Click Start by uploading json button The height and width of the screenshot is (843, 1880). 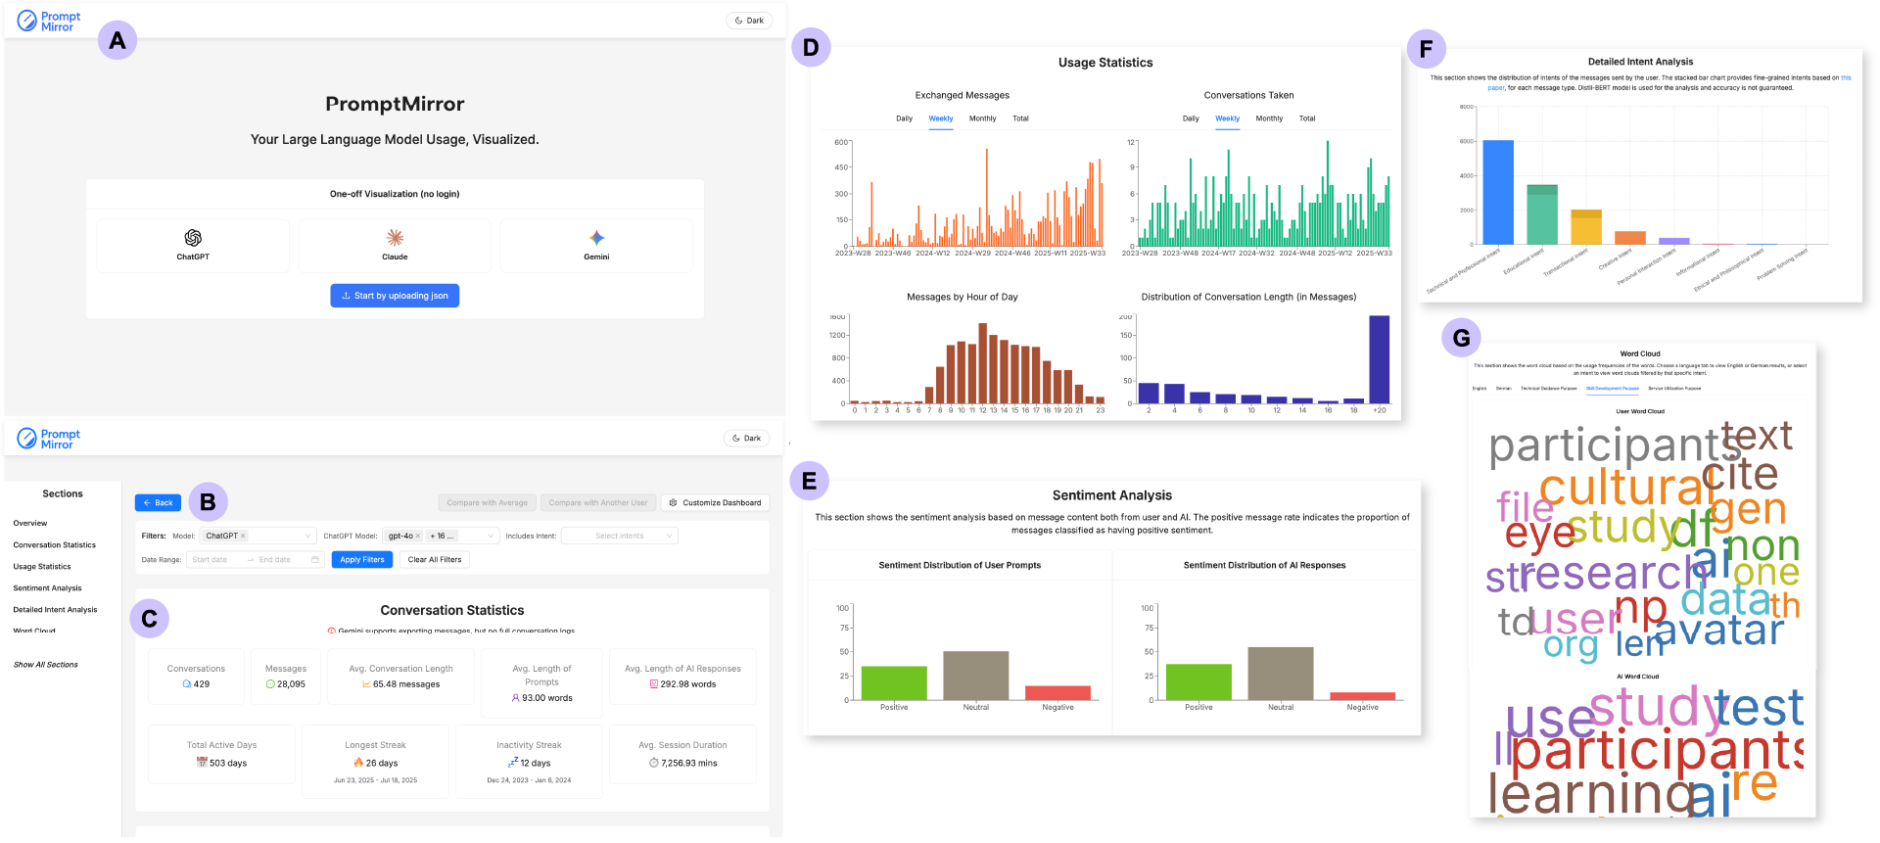coord(395,296)
